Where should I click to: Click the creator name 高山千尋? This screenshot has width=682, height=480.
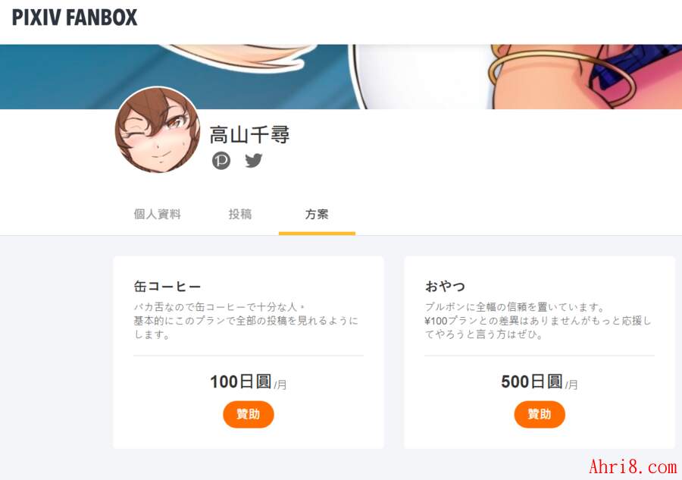click(x=249, y=134)
